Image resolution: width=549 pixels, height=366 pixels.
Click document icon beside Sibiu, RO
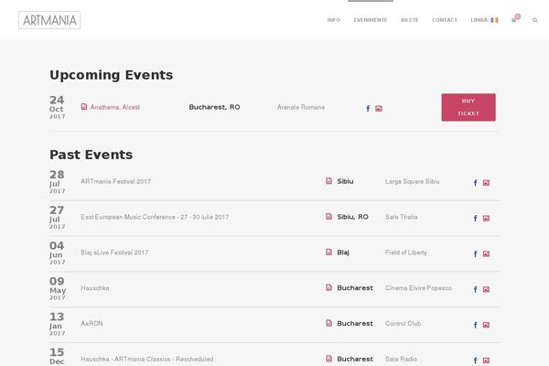pyautogui.click(x=328, y=217)
